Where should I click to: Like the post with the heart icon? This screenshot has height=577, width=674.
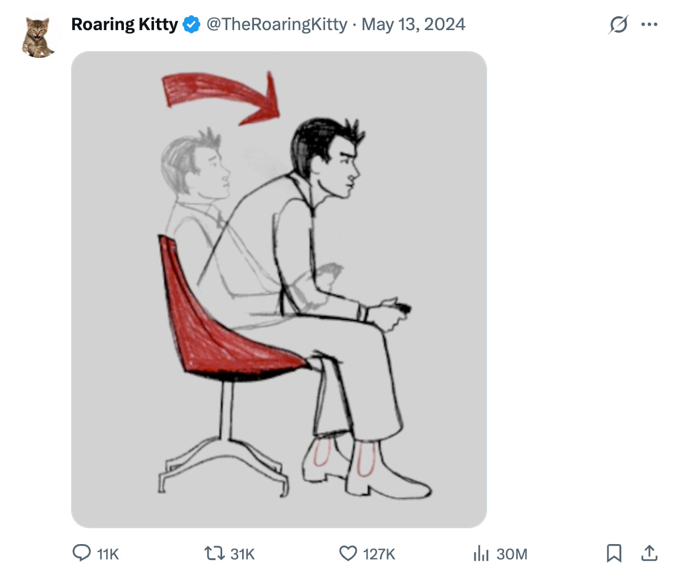point(348,553)
